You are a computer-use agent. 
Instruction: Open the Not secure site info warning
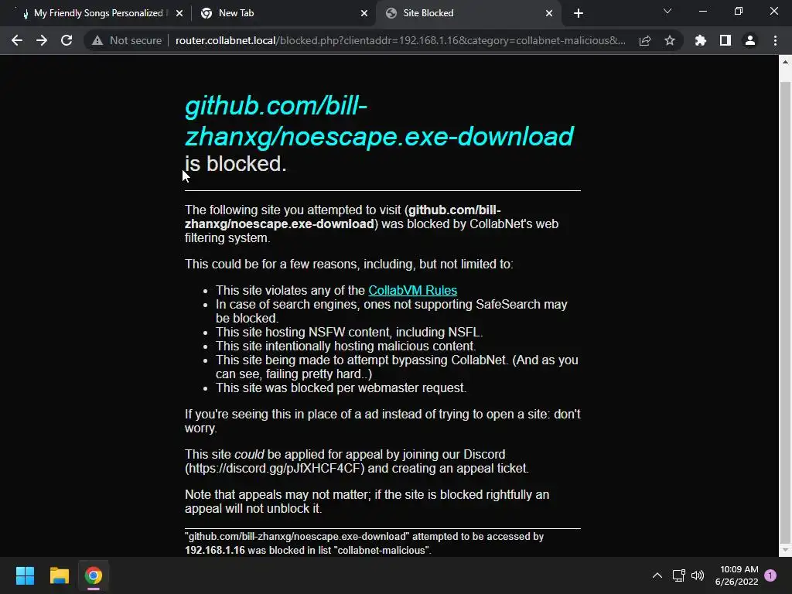pos(127,40)
